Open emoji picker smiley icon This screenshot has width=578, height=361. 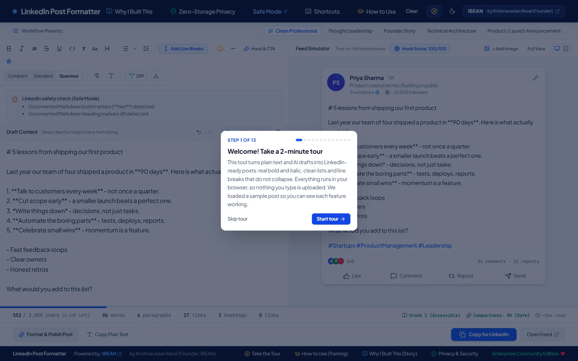coord(220,49)
